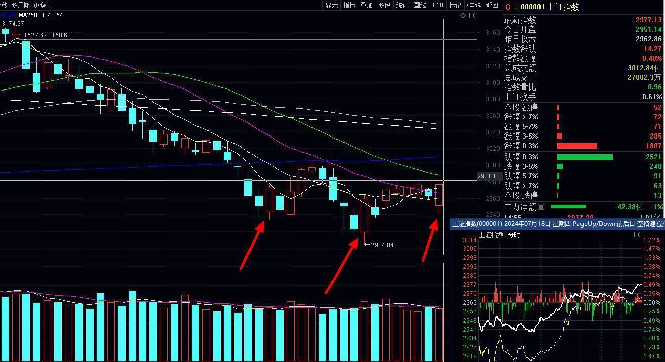665x362 pixels.
Task: Click the diamond icon atop the K-line chart
Action: [x=463, y=16]
